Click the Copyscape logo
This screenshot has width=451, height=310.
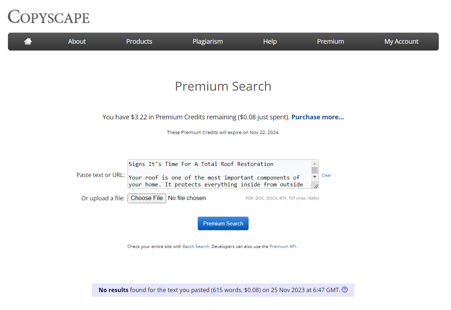click(48, 16)
